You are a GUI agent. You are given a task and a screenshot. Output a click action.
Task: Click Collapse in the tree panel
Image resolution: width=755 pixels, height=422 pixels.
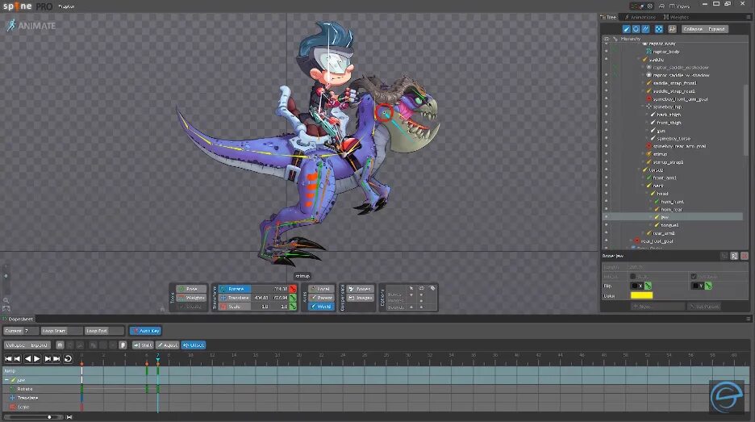coord(693,29)
